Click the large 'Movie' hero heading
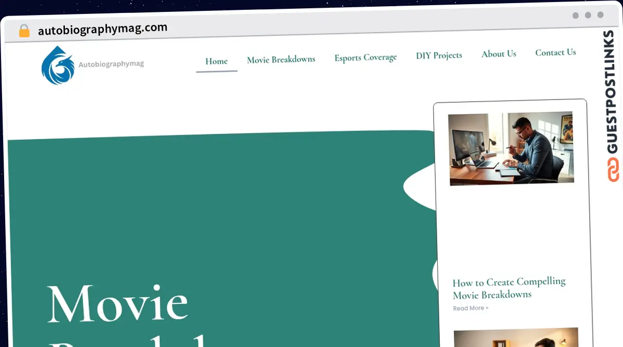 tap(117, 303)
